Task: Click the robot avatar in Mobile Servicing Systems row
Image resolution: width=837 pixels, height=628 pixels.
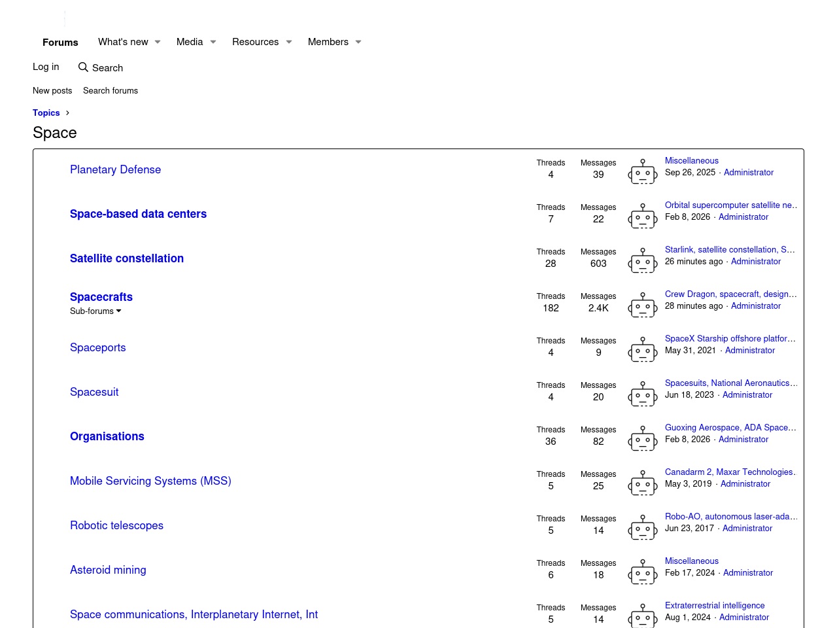Action: 643,483
